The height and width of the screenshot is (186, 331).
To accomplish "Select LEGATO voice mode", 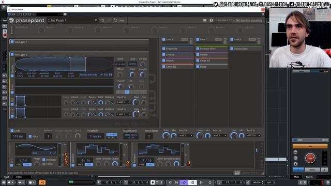I will click(112, 134).
